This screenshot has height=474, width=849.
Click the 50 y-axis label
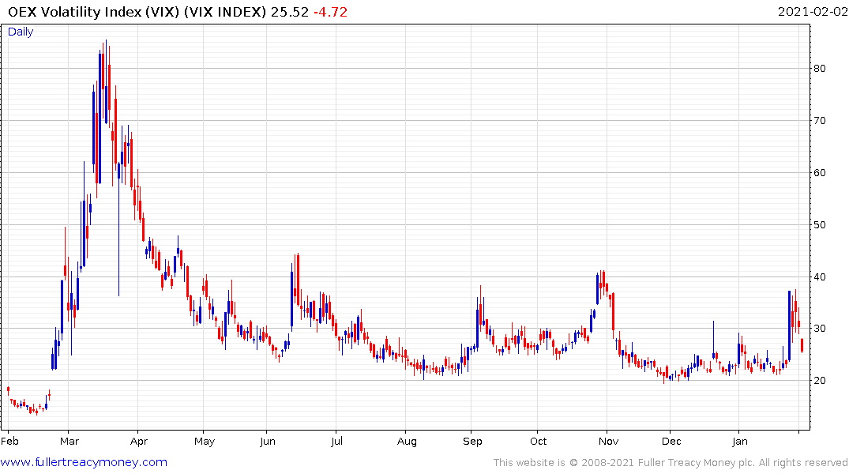[820, 225]
